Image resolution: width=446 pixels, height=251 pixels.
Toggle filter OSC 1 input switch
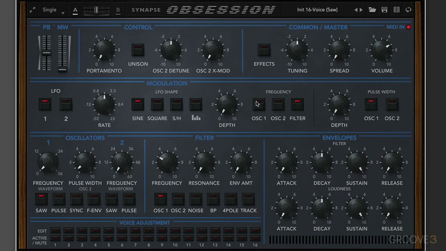pyautogui.click(x=161, y=199)
